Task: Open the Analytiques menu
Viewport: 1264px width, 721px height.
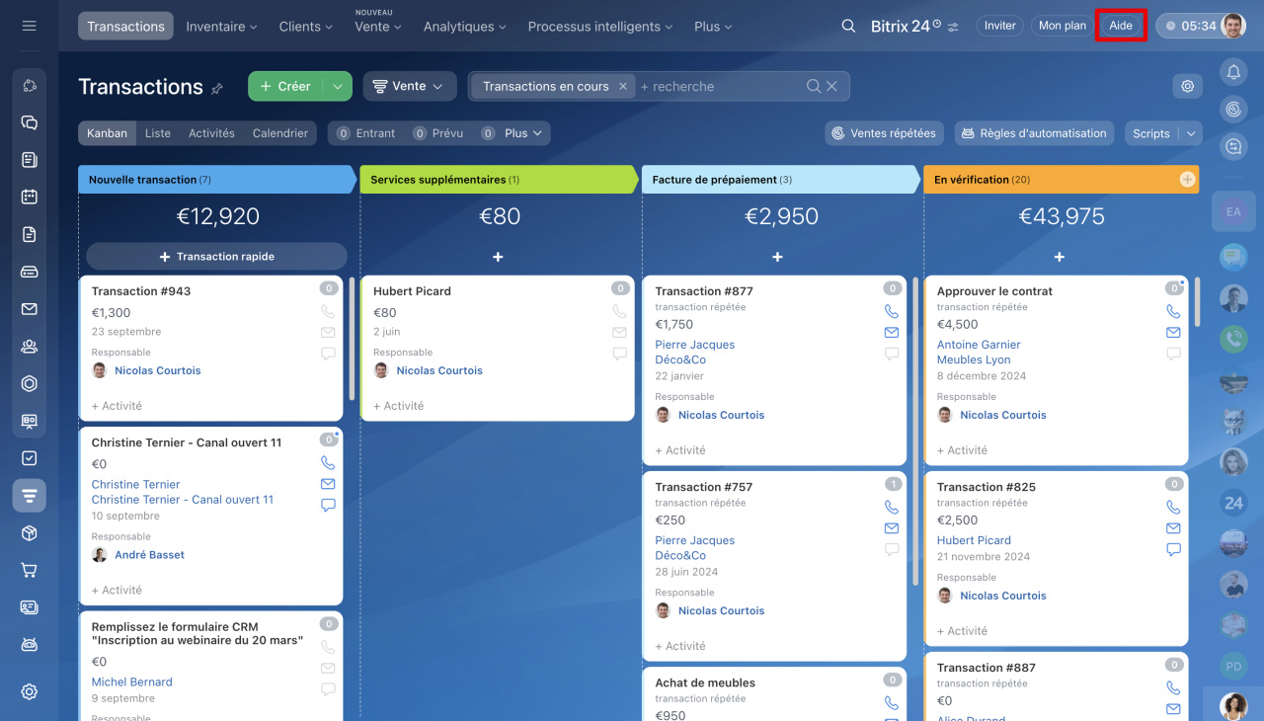Action: point(464,27)
